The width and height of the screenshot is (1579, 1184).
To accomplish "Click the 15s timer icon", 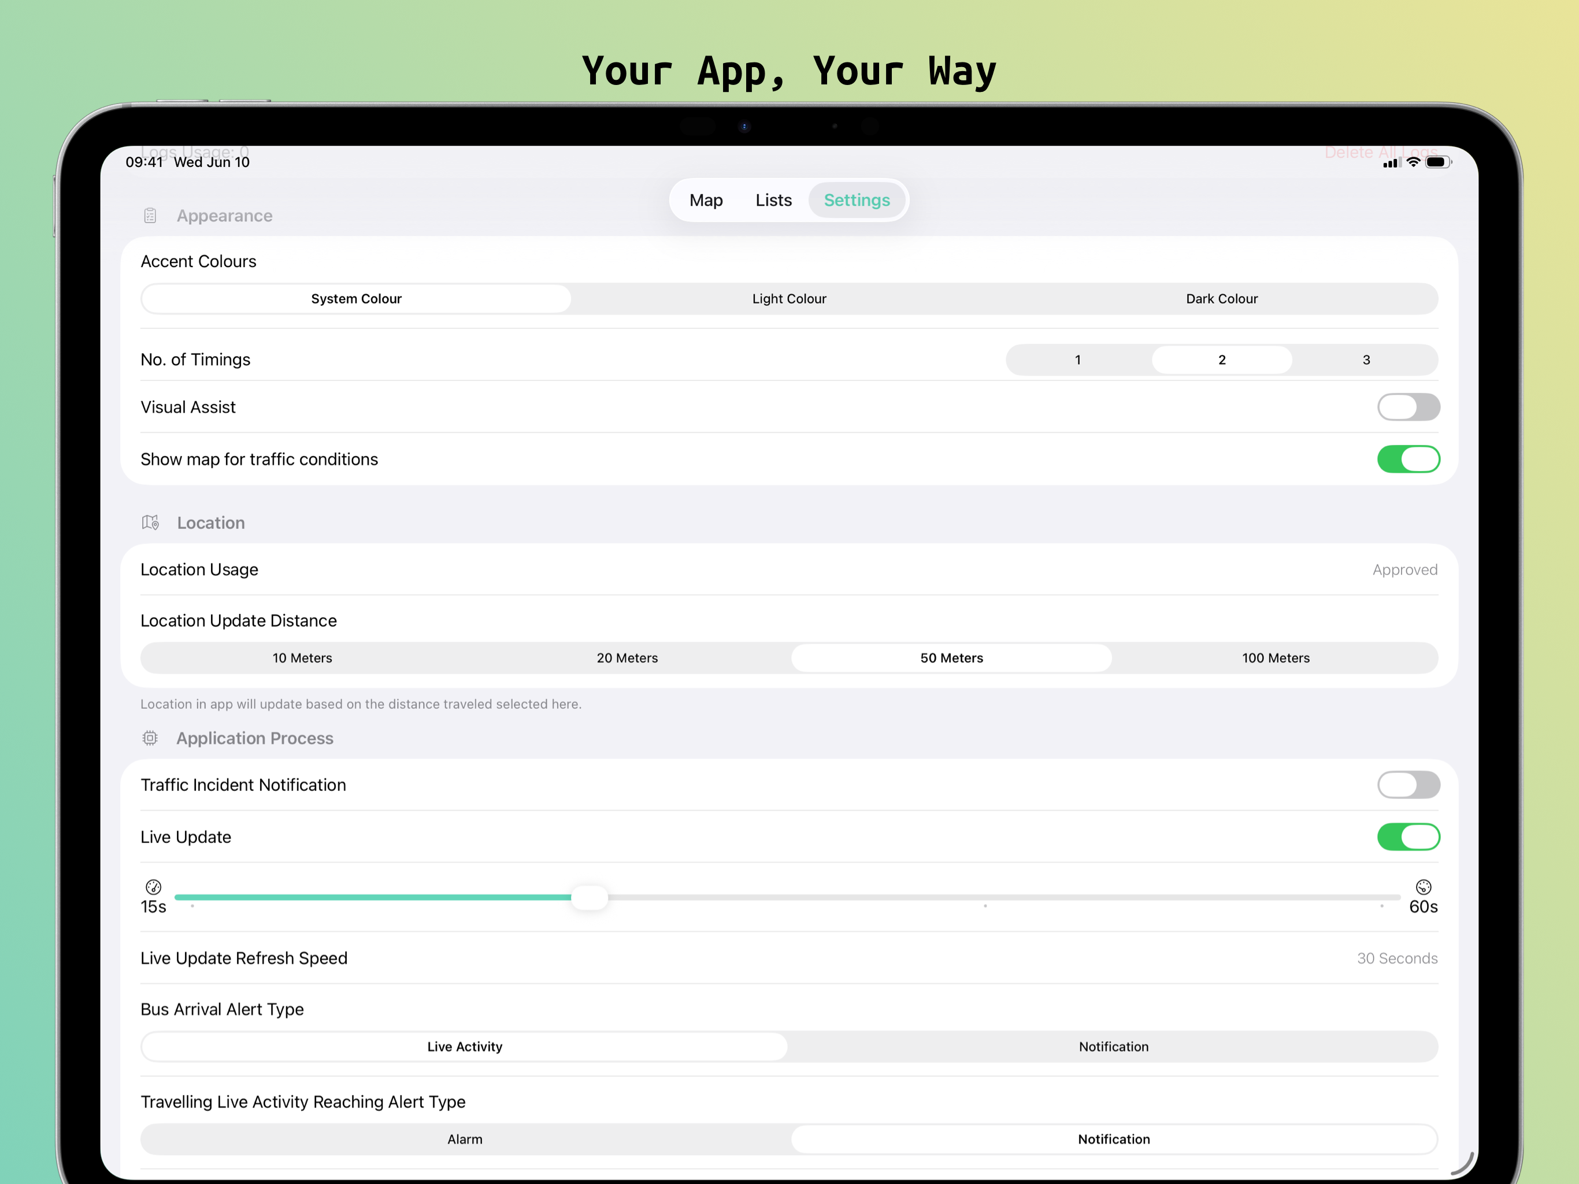I will coord(154,887).
